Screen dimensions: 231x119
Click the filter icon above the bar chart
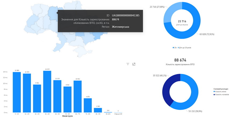tap(128, 64)
